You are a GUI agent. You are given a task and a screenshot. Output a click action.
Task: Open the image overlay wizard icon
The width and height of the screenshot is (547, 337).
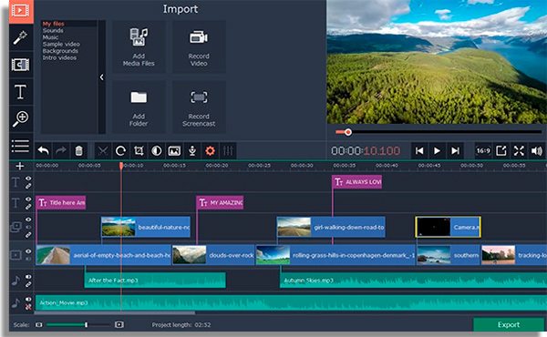[174, 151]
